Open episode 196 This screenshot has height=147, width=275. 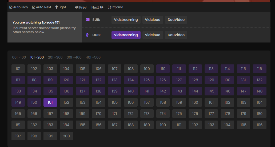[x=260, y=125]
